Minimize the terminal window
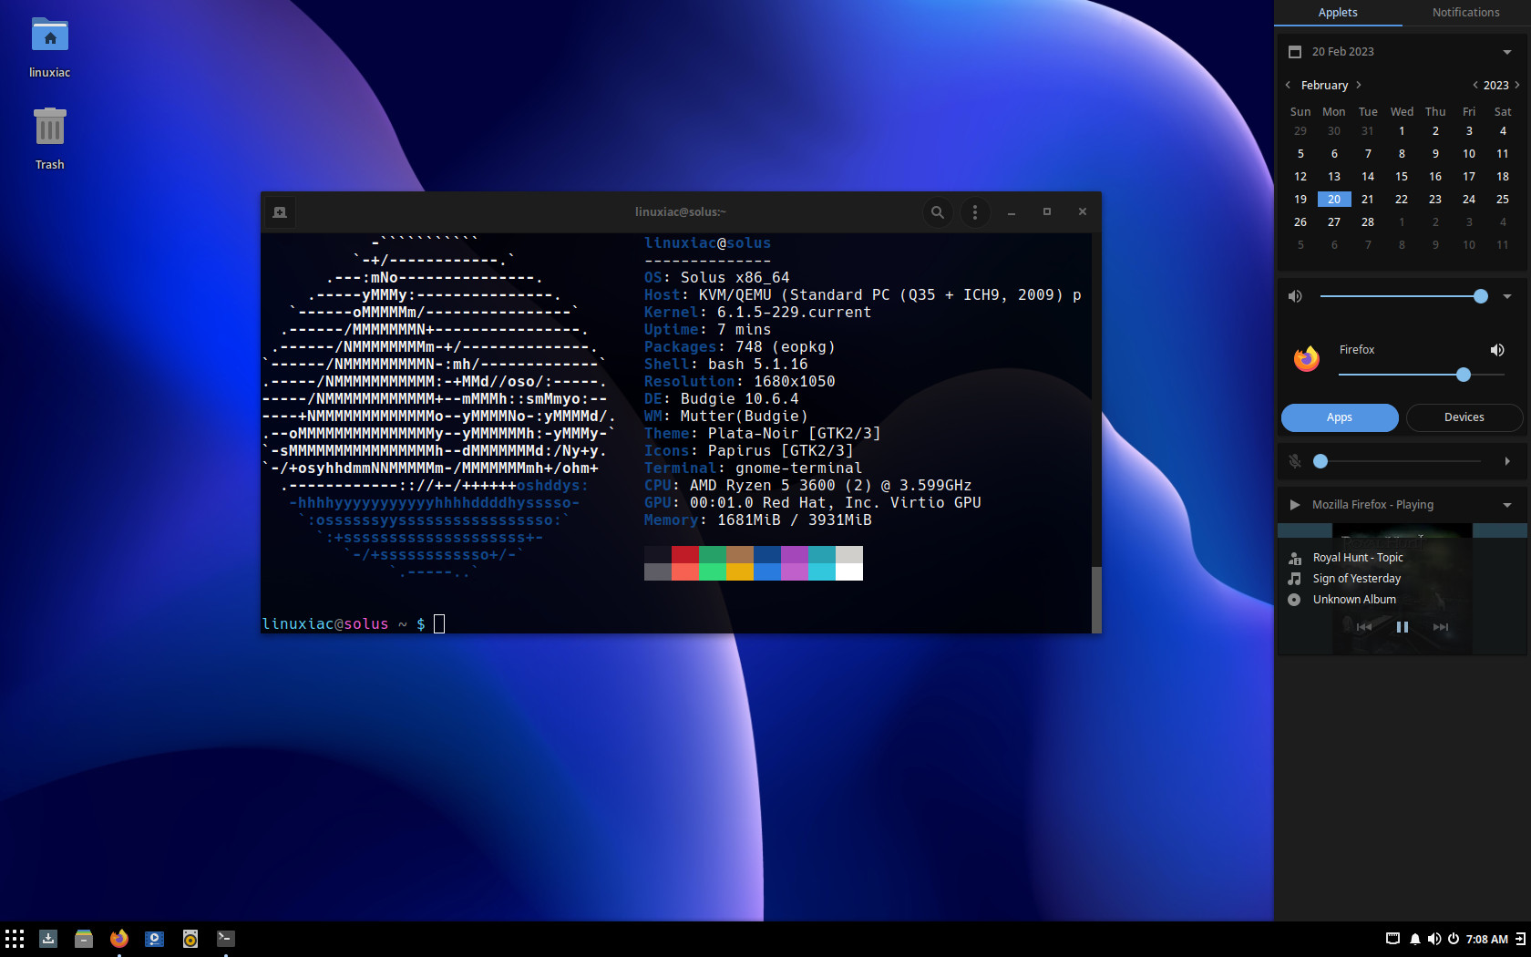This screenshot has width=1531, height=957. 1012,212
